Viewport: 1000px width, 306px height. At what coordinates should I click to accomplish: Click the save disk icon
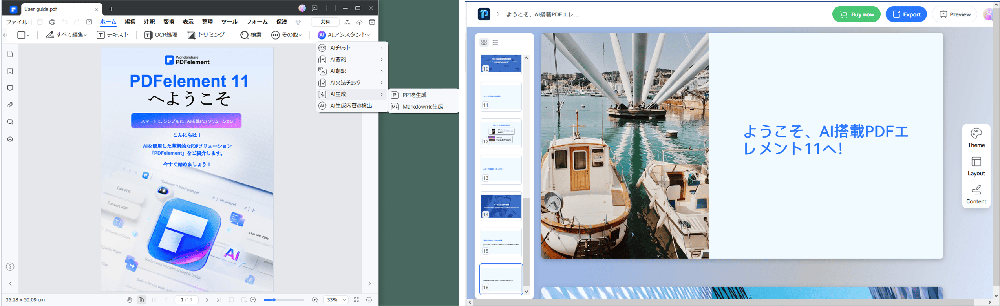coord(40,22)
